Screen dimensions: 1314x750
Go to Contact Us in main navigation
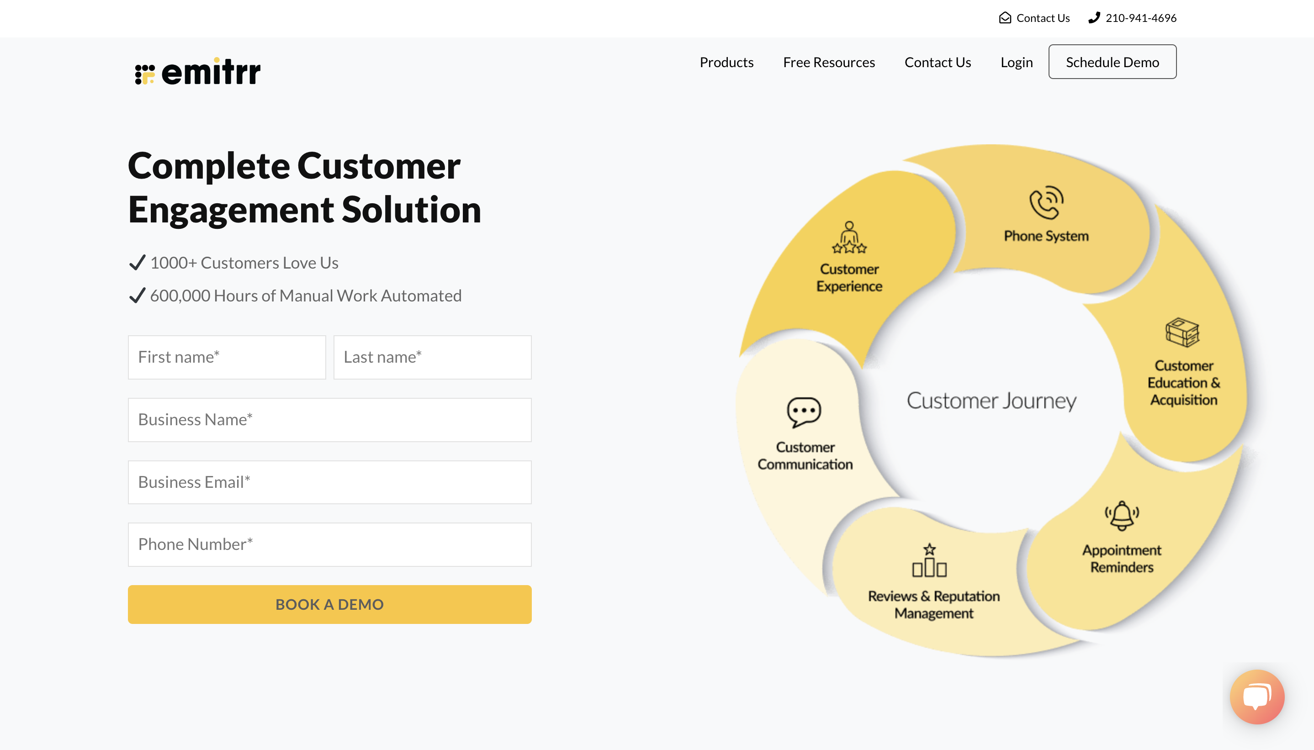click(938, 62)
